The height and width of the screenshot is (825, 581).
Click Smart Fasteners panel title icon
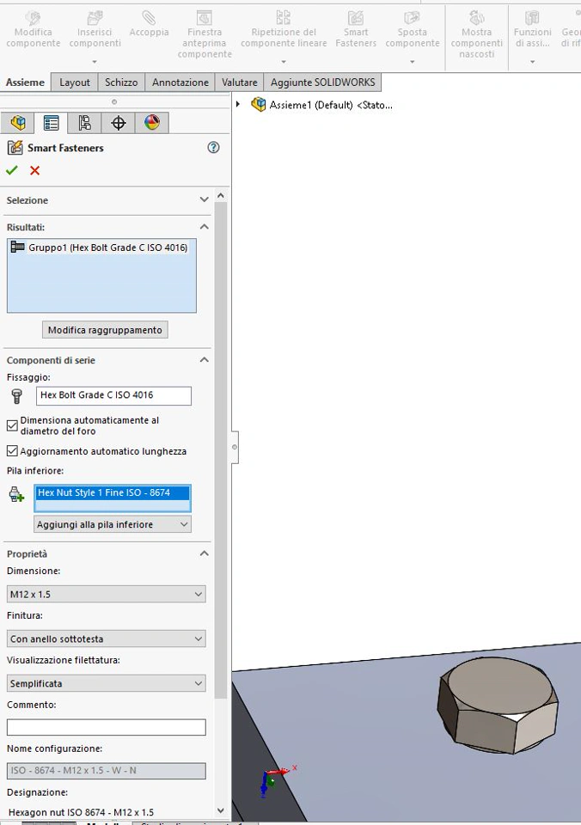click(x=15, y=148)
